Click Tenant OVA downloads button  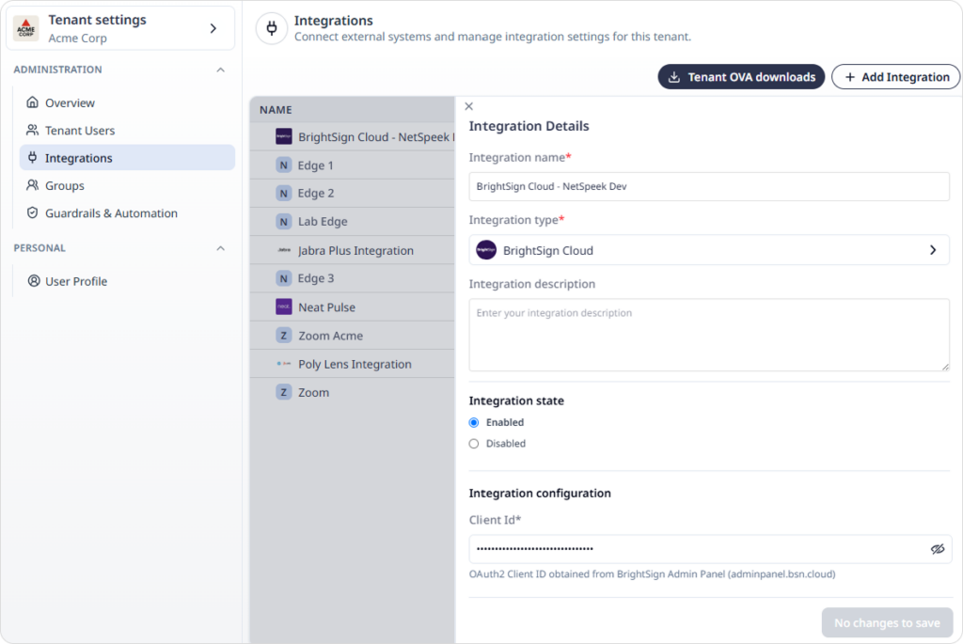pos(741,77)
